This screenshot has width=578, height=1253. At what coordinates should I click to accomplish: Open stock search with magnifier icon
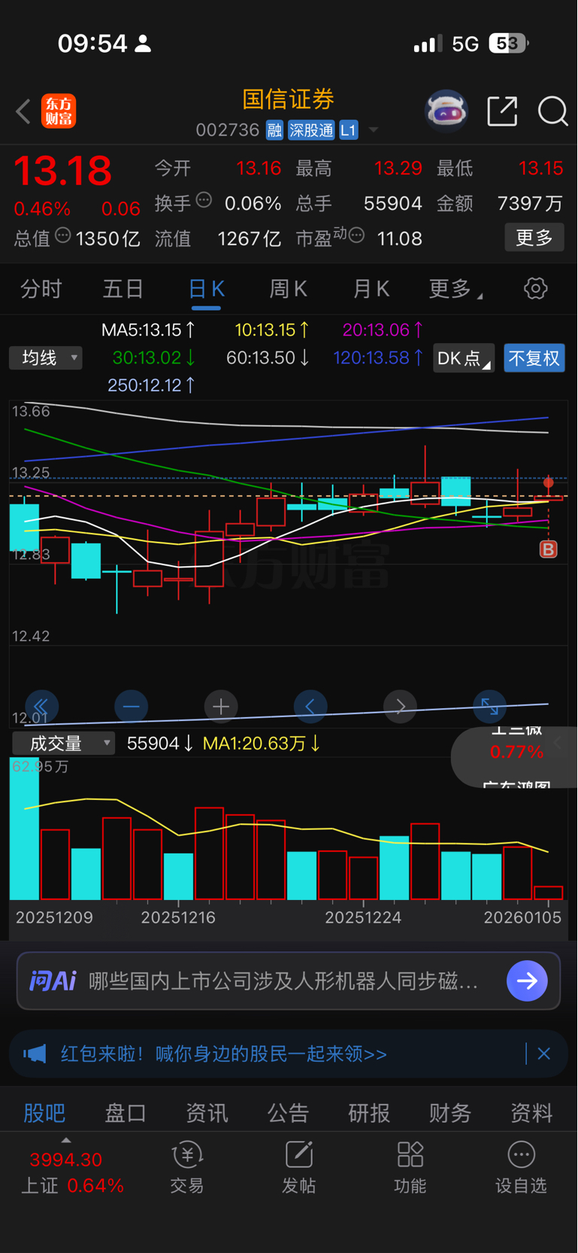pos(552,111)
